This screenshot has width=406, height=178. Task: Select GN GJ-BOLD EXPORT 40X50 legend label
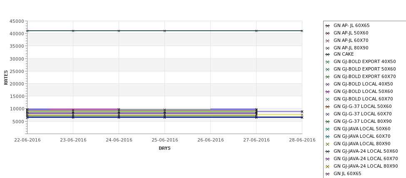tap(365, 62)
